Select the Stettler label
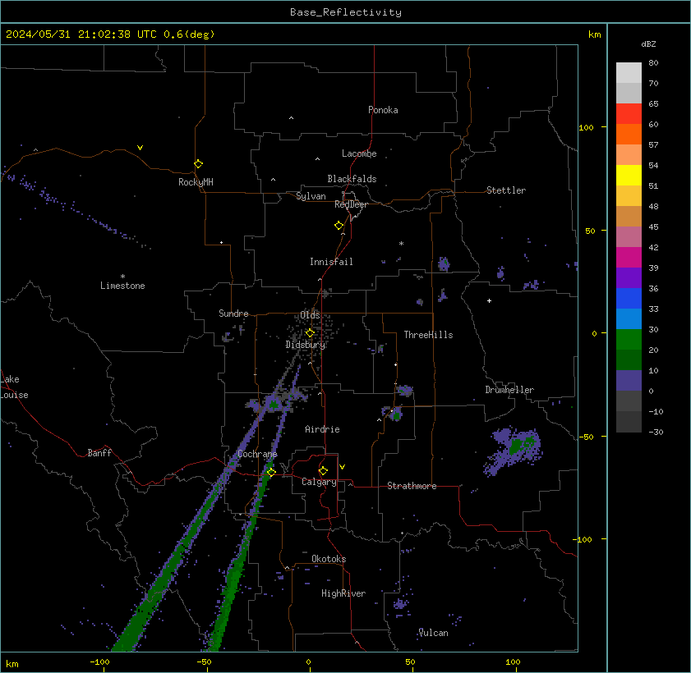The height and width of the screenshot is (673, 691). 506,190
